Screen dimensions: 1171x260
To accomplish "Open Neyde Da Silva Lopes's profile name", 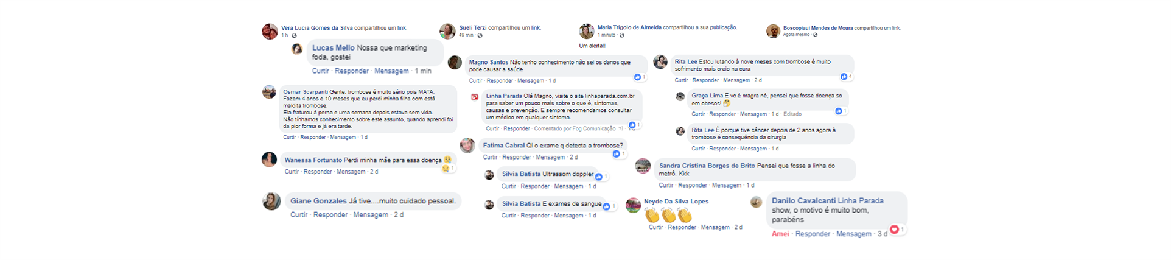I will tap(676, 202).
